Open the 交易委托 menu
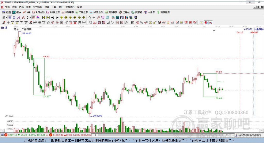This screenshot has width=264, height=143. [70, 7]
